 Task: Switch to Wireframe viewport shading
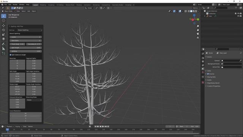(189, 11)
